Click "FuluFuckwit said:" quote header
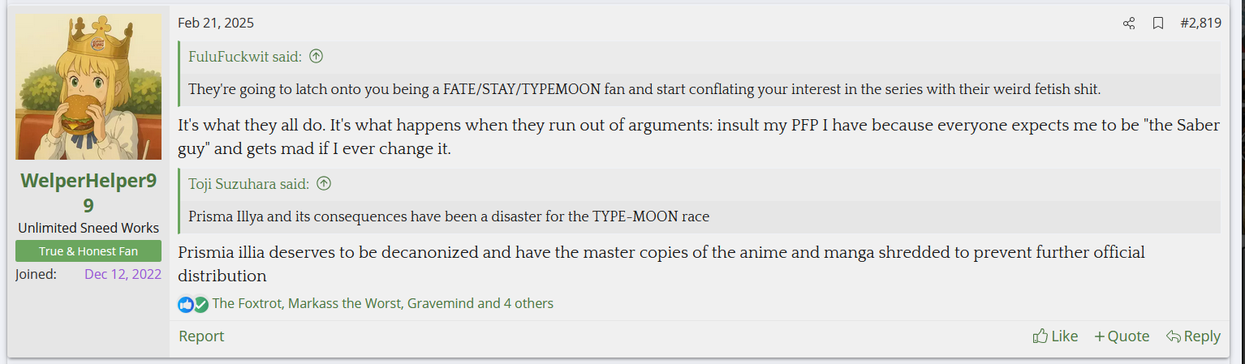 pyautogui.click(x=245, y=57)
